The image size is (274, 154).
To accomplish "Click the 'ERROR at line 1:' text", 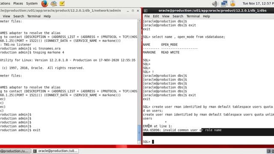I will click(157, 126).
